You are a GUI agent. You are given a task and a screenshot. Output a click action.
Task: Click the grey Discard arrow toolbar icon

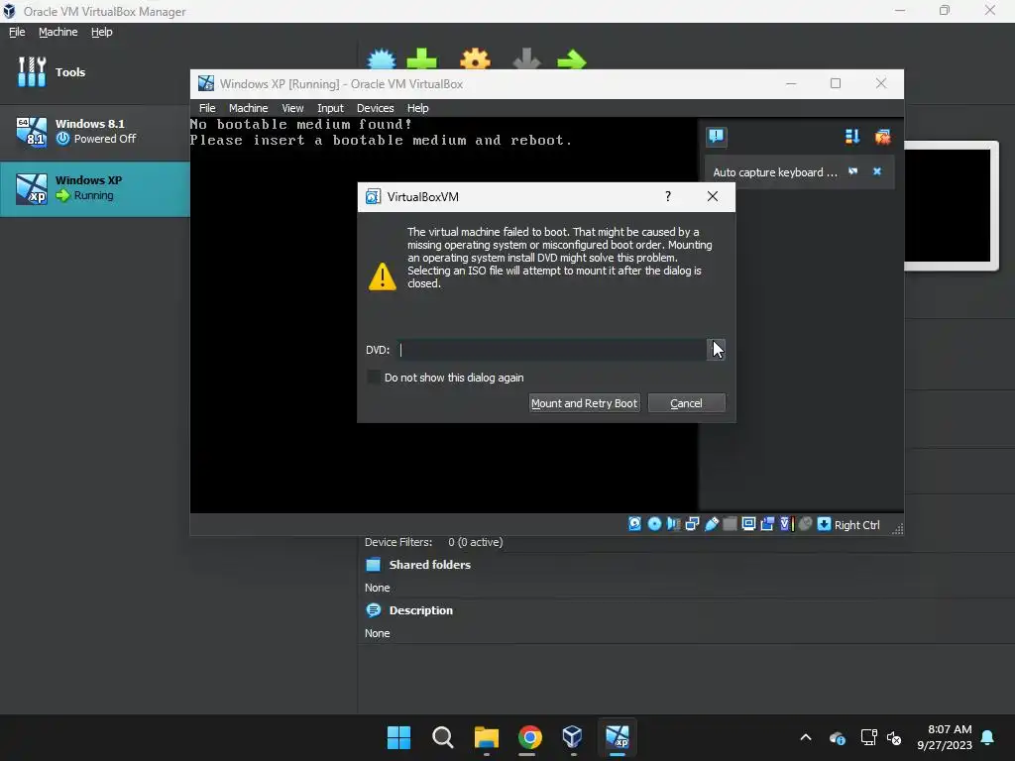click(526, 58)
